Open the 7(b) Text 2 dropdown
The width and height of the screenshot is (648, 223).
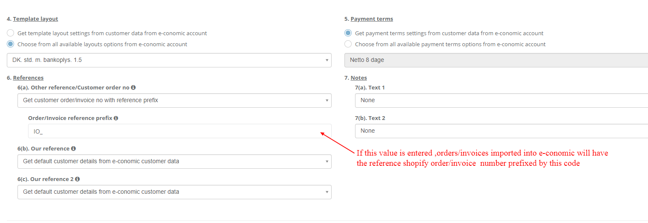[502, 131]
